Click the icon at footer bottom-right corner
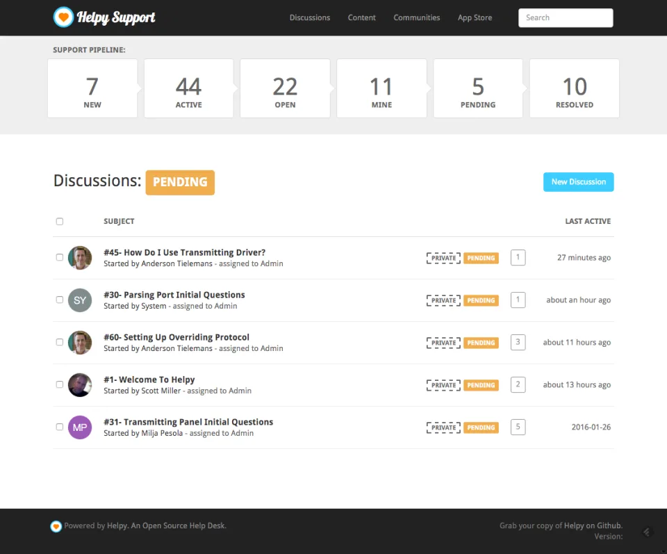 [647, 532]
